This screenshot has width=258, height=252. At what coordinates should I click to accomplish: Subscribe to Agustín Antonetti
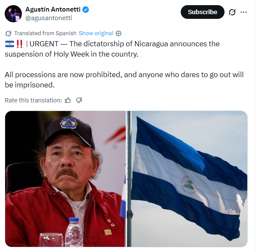202,12
